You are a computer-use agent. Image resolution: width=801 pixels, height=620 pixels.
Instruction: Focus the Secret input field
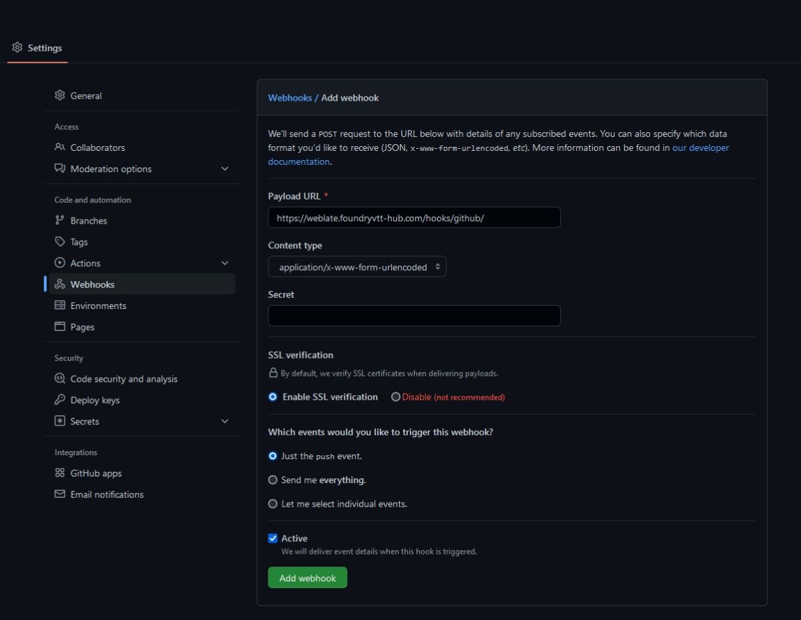414,316
